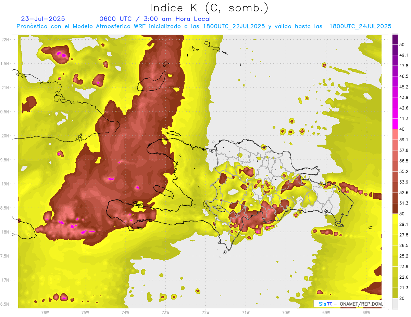Click the "36.5" color scale value
Image resolution: width=411 pixels, height=317 pixels.
pyautogui.click(x=404, y=161)
